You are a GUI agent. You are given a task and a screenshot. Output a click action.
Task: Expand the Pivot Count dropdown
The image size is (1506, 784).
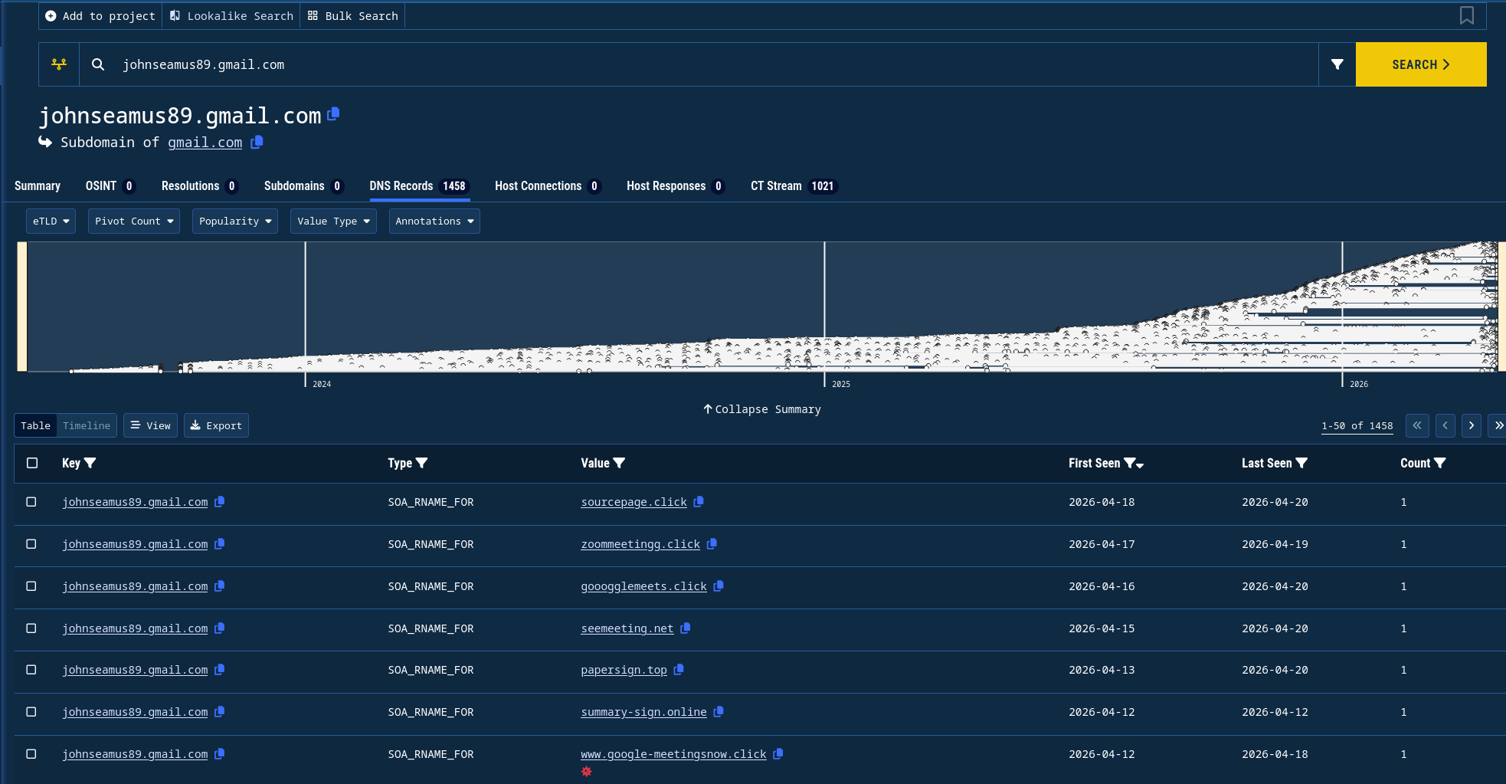[x=134, y=221]
